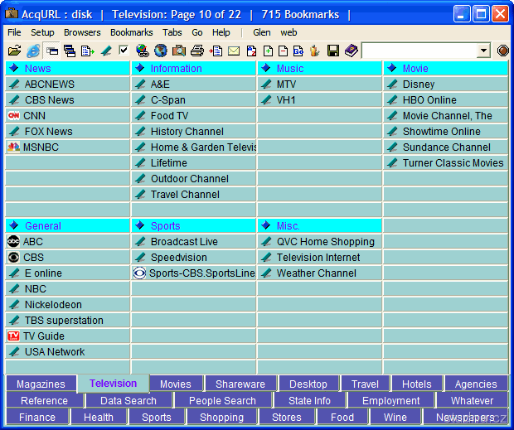Toggle the checkbox in the toolbar
The height and width of the screenshot is (430, 514).
(124, 51)
